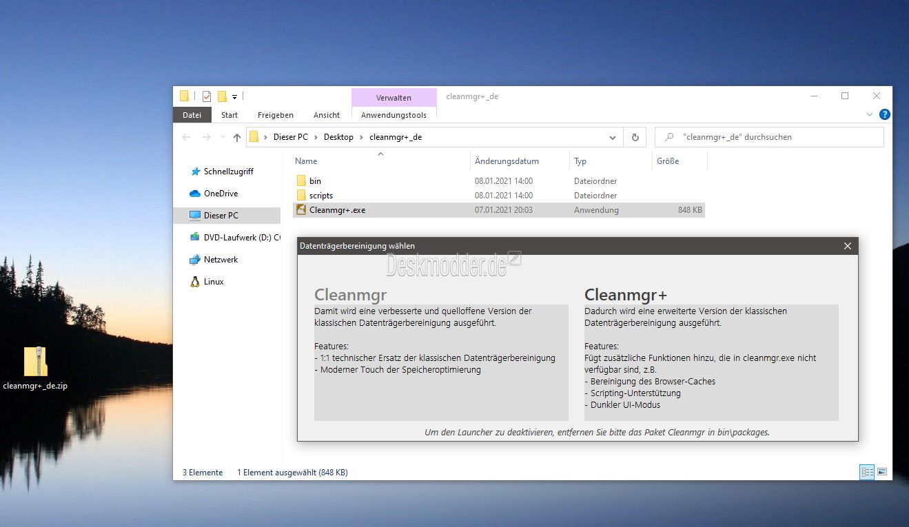Maximize the Explorer window
The image size is (909, 527).
pyautogui.click(x=845, y=96)
